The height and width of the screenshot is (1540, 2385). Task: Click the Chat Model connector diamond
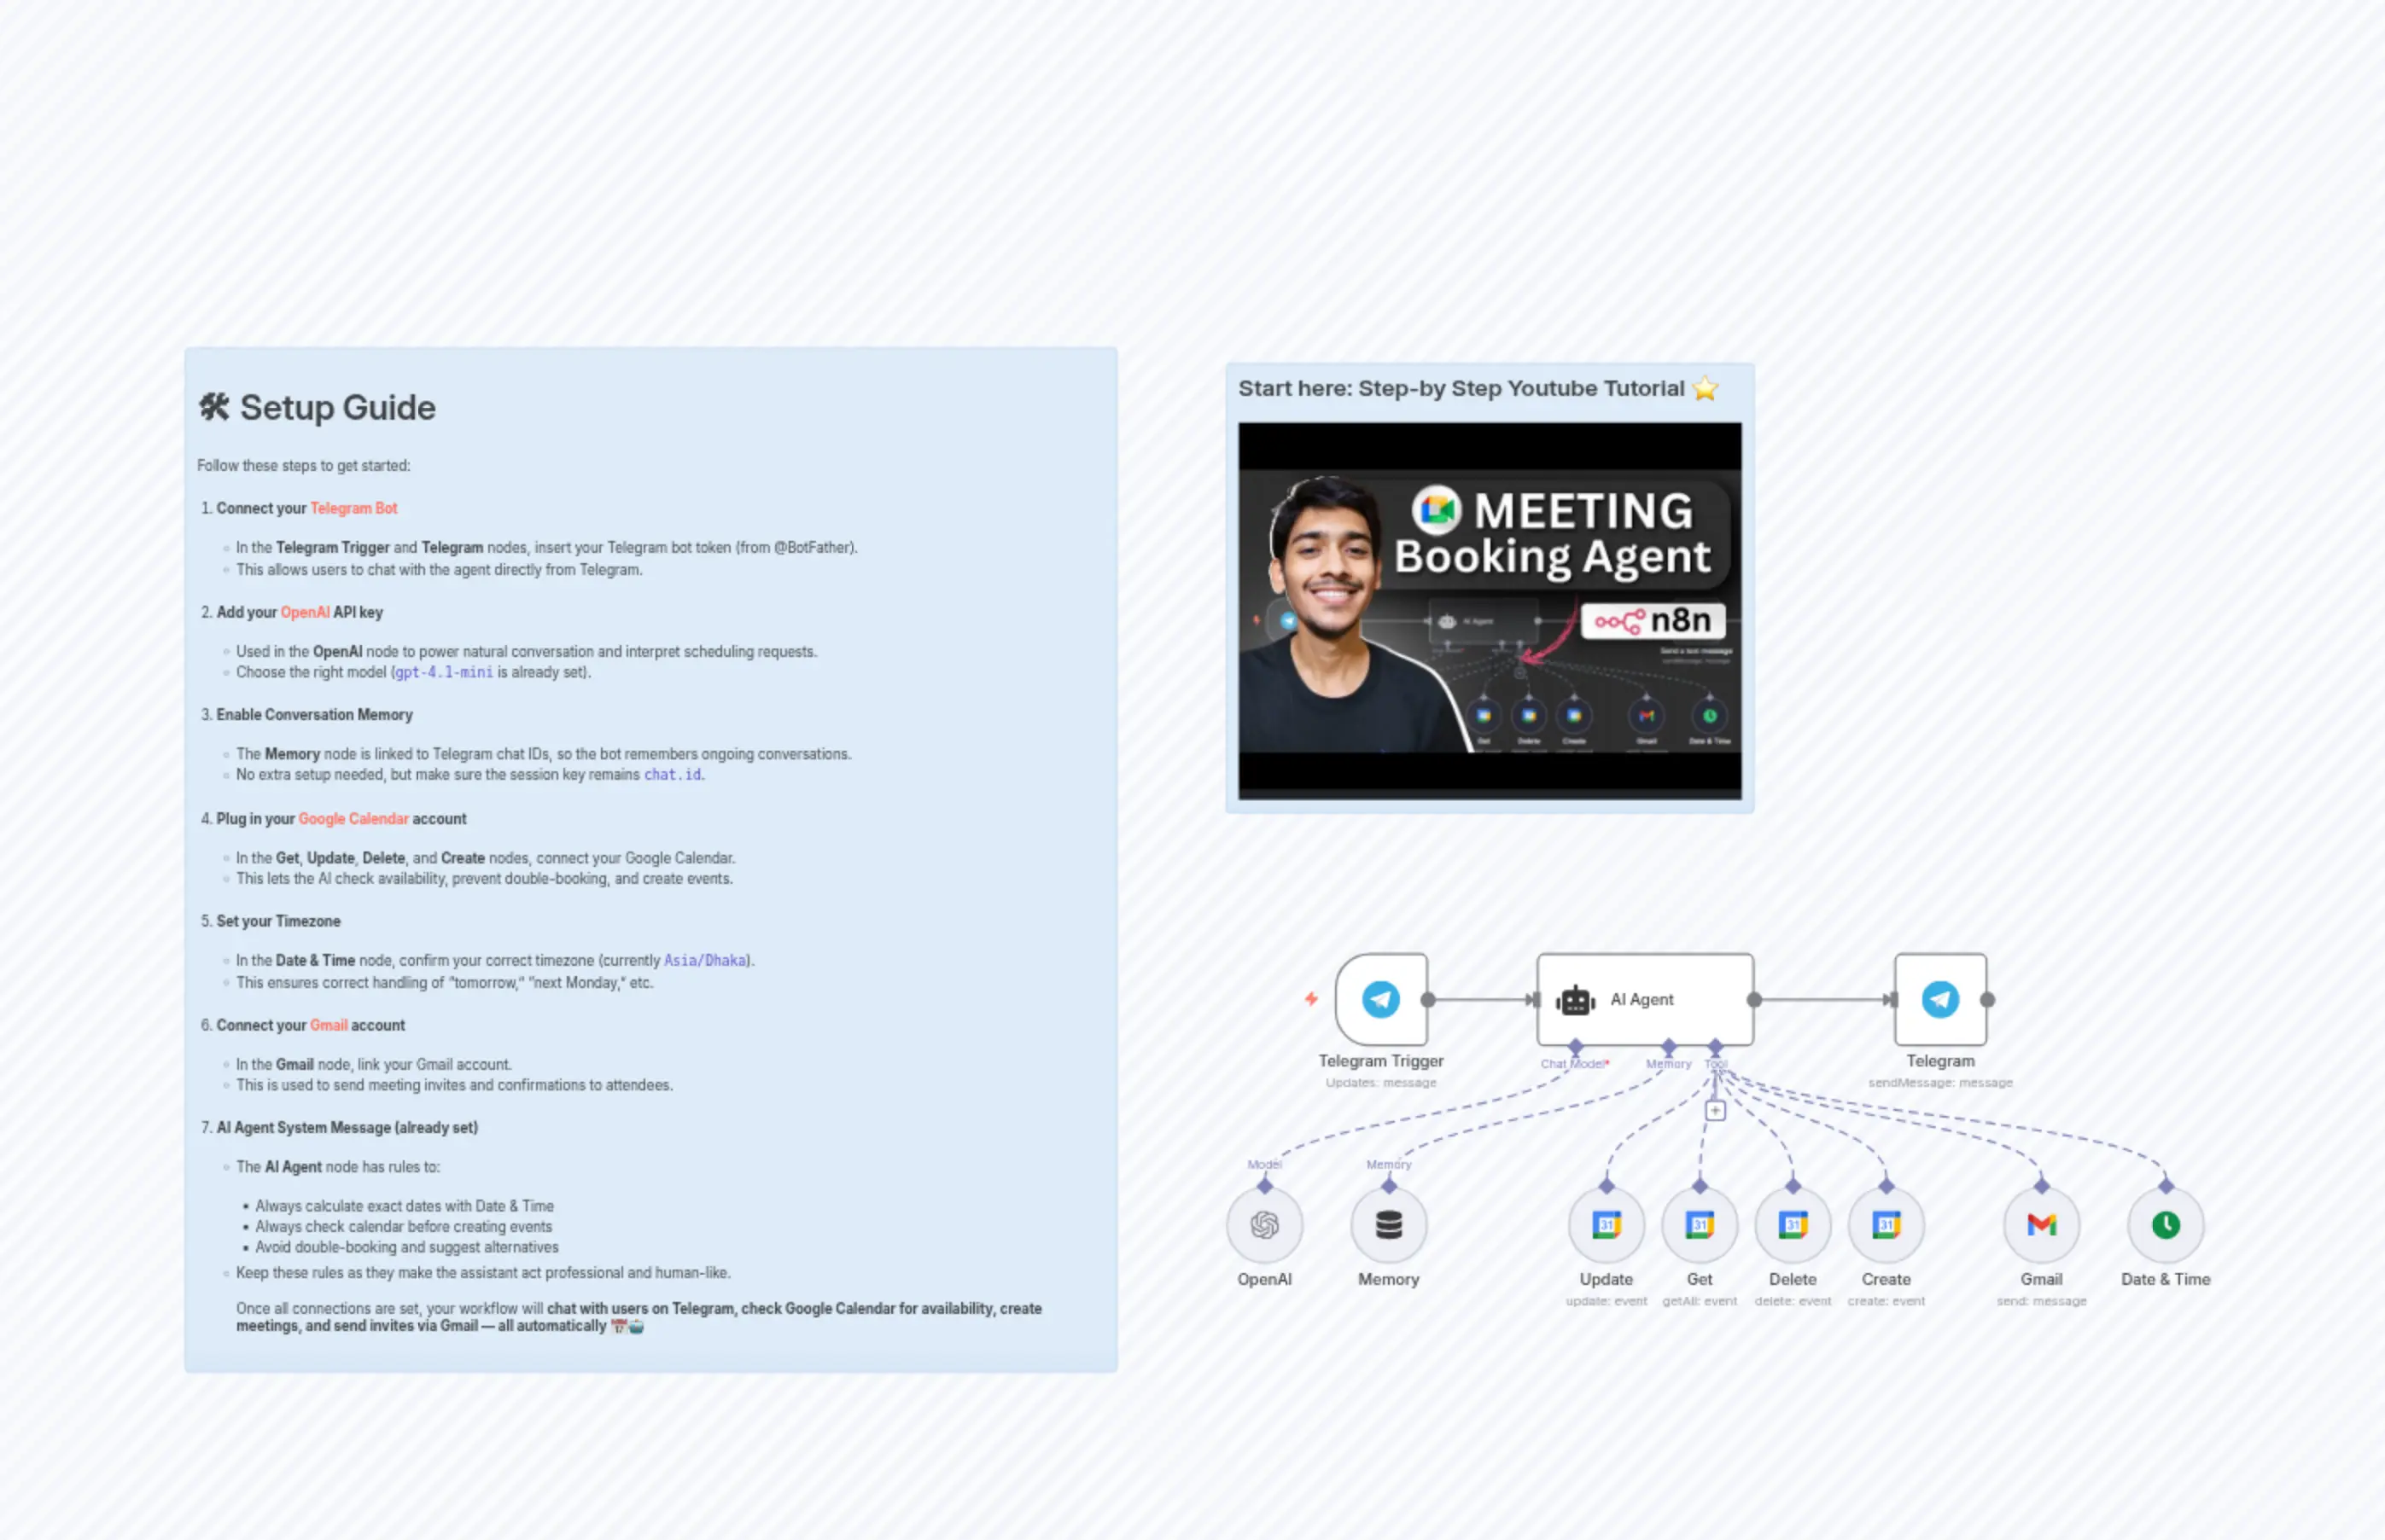tap(1576, 1048)
